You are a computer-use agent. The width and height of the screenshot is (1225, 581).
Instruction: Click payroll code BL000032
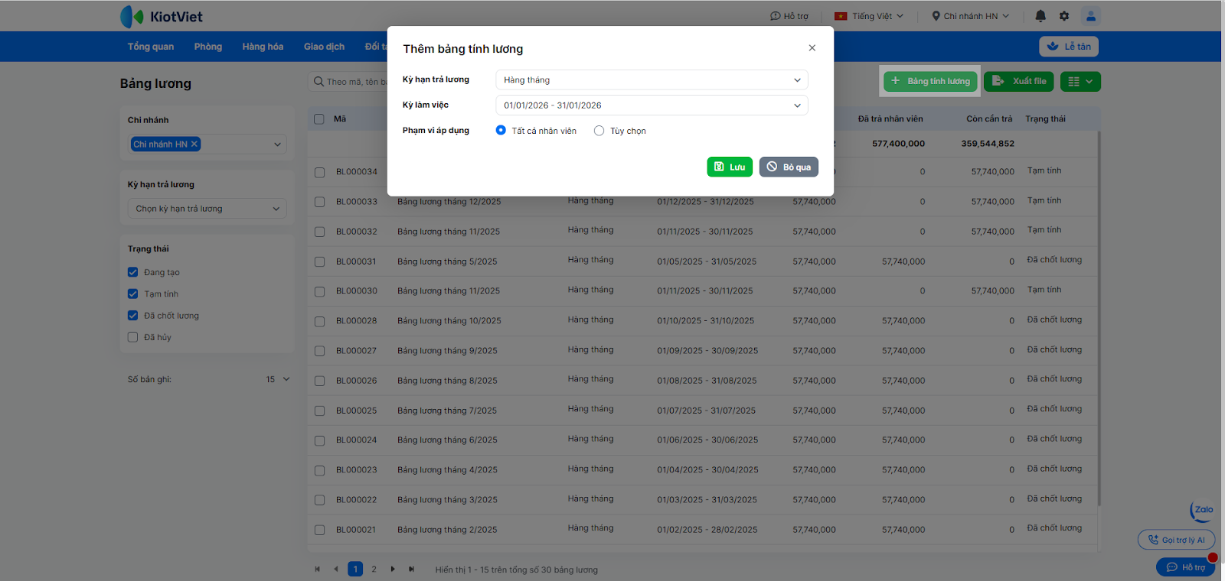point(357,232)
